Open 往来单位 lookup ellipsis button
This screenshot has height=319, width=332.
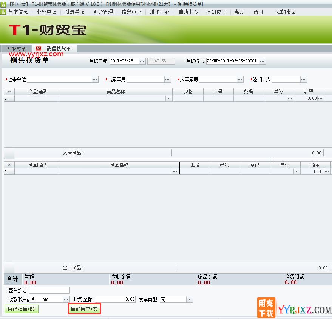95,79
